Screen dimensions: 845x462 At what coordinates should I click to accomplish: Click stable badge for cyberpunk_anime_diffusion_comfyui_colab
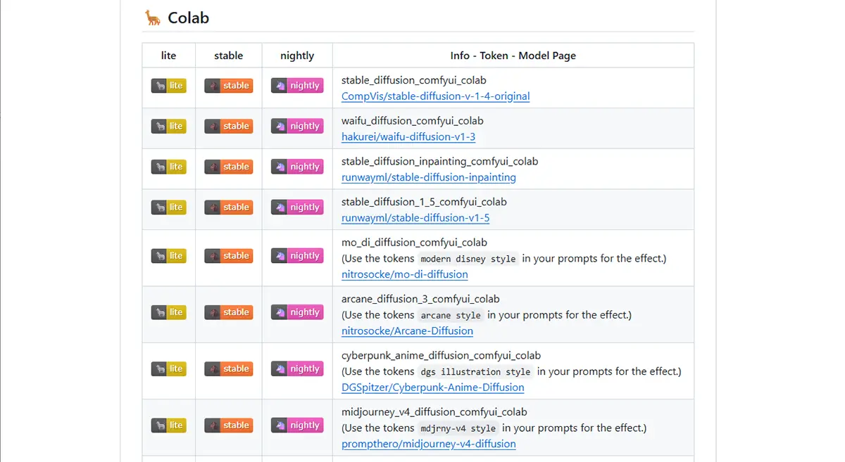(x=229, y=368)
